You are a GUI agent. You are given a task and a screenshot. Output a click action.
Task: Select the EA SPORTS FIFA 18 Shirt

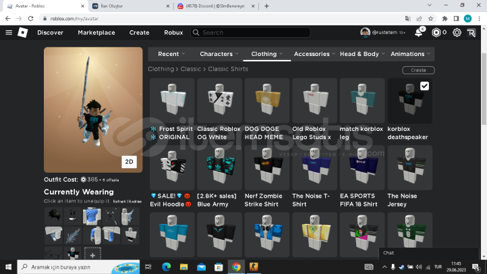[362, 168]
